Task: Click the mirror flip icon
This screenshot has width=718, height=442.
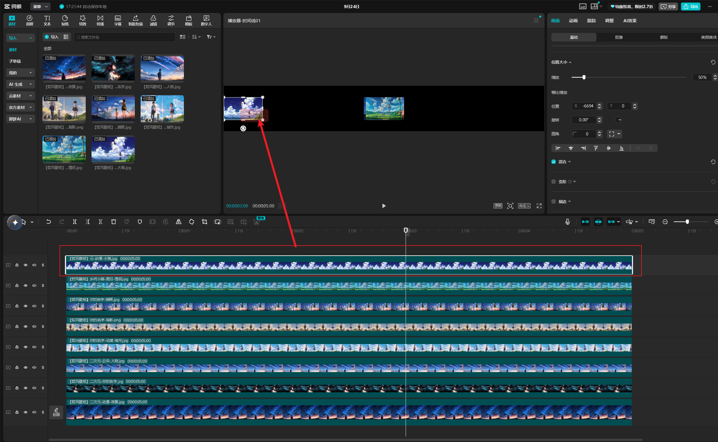Action: [x=178, y=222]
